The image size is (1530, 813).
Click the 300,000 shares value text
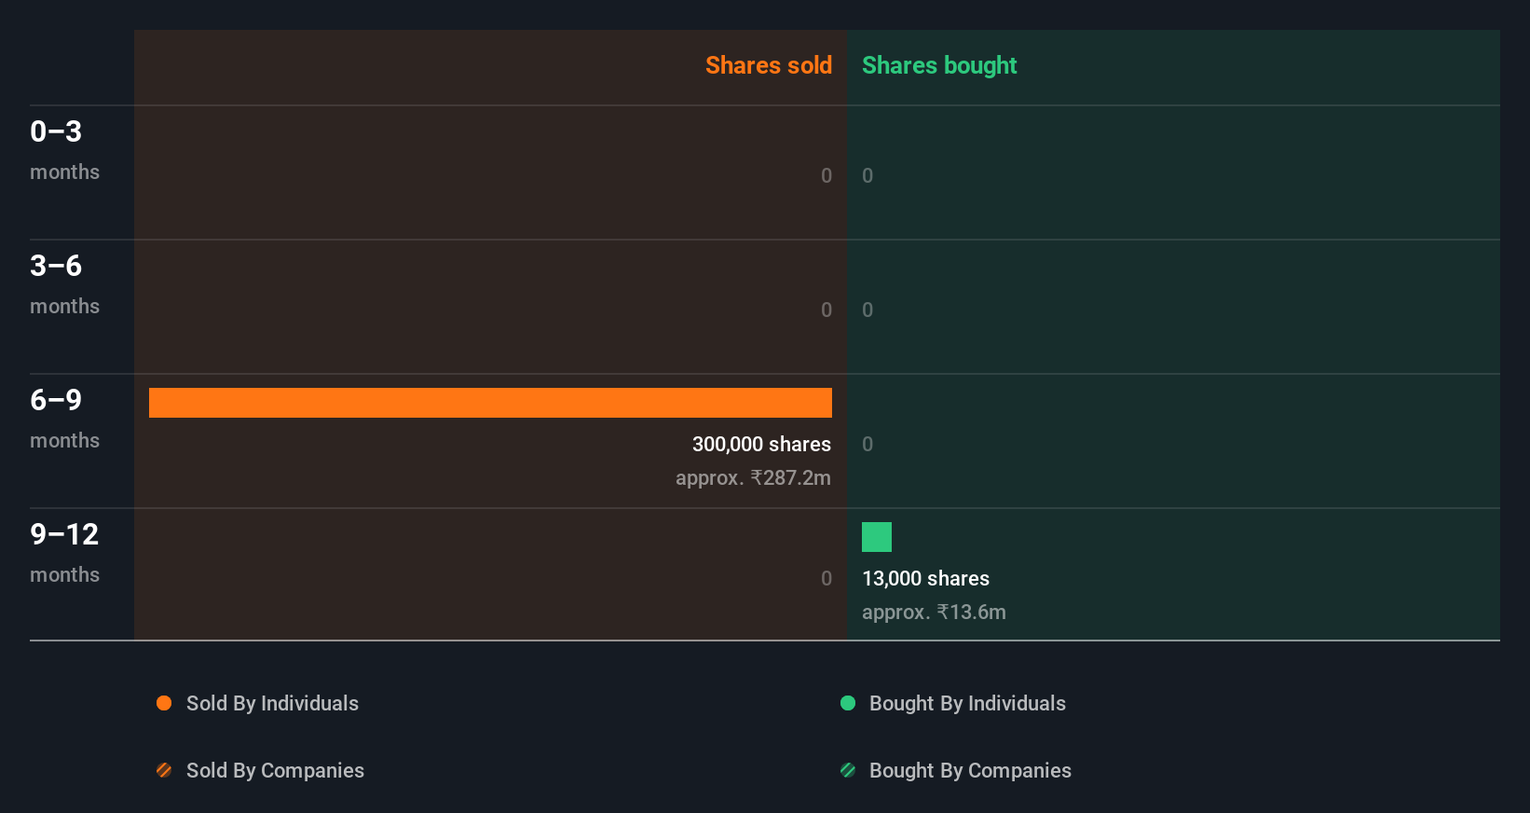click(x=761, y=445)
